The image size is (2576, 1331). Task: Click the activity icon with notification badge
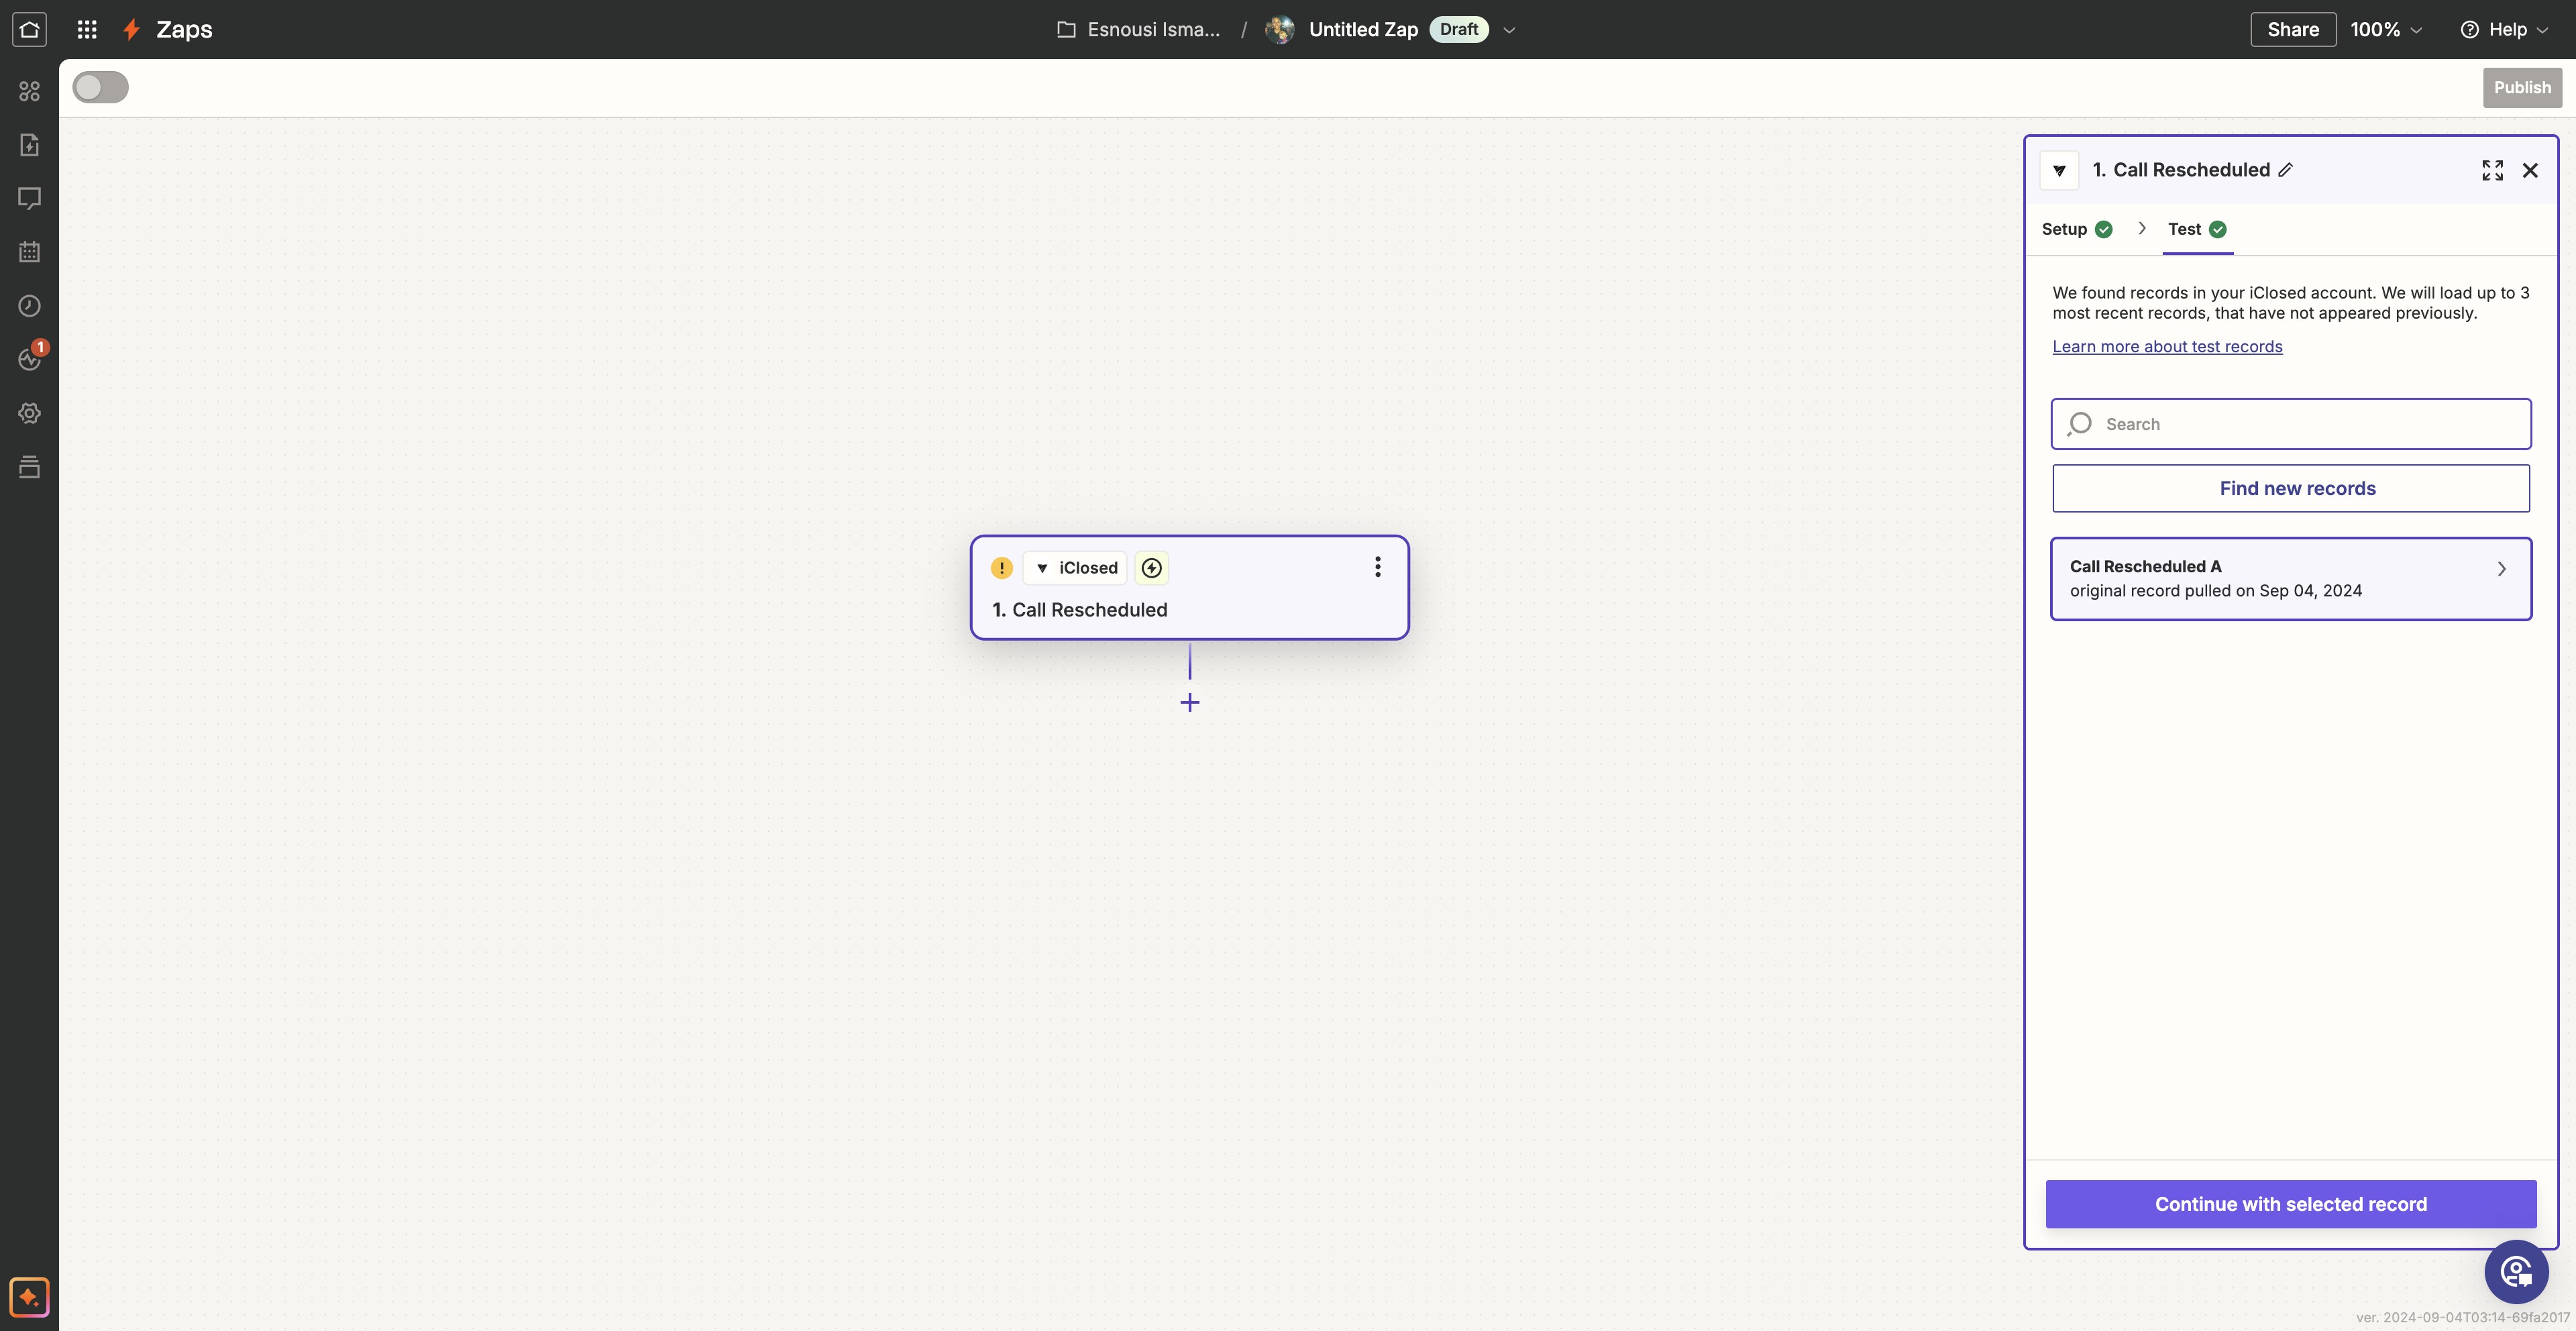click(29, 359)
